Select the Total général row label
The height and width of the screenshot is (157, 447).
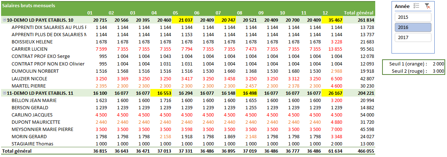[x=17, y=151]
